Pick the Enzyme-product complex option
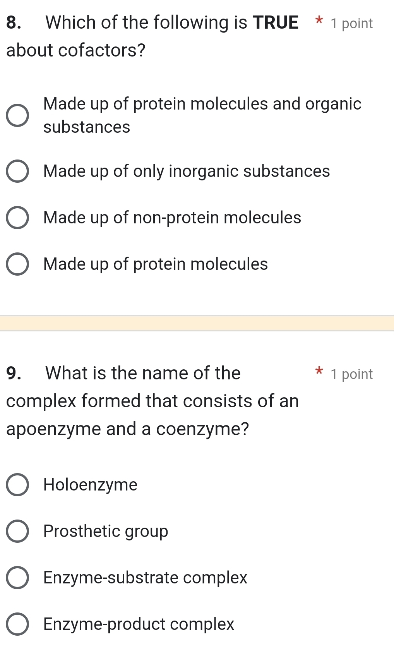Viewport: 394px width, 650px height. [17, 624]
